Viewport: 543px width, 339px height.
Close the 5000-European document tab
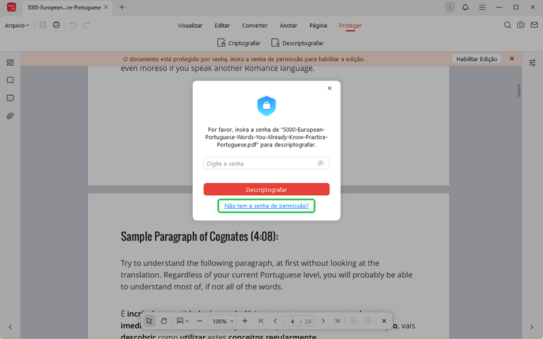106,7
